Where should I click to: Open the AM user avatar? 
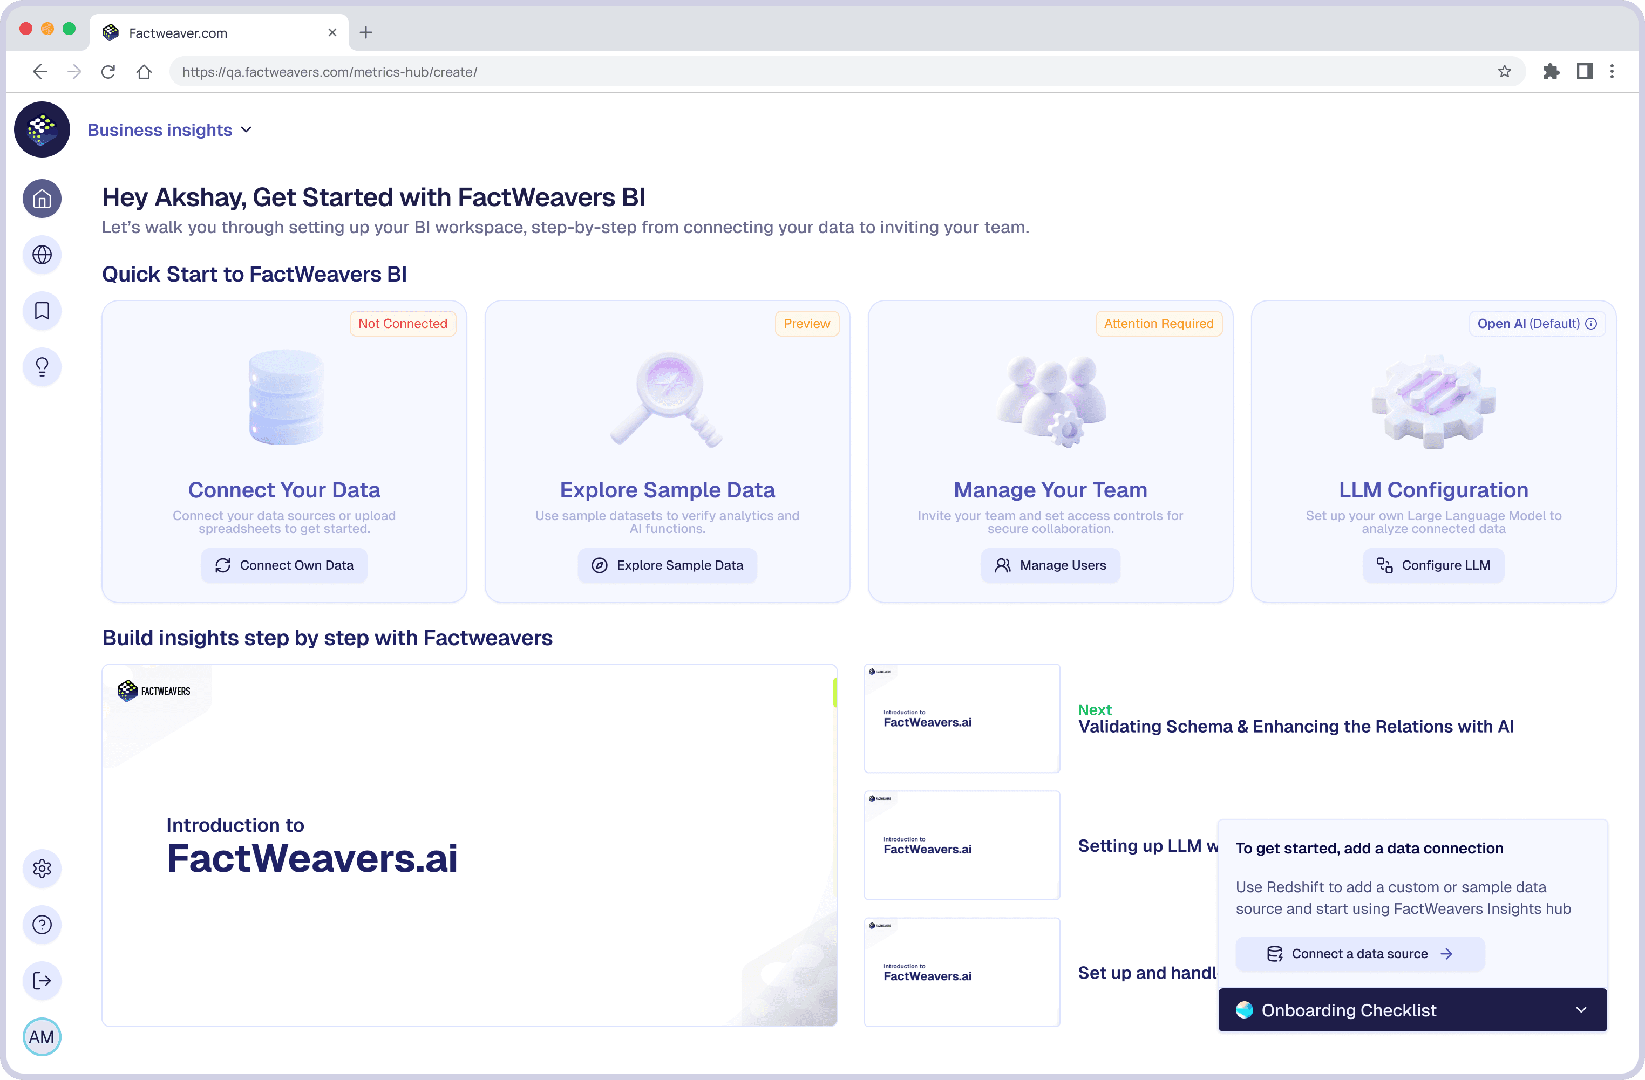(42, 1036)
